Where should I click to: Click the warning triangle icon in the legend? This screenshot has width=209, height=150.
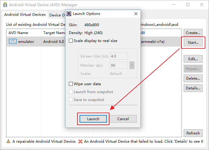click(x=9, y=141)
